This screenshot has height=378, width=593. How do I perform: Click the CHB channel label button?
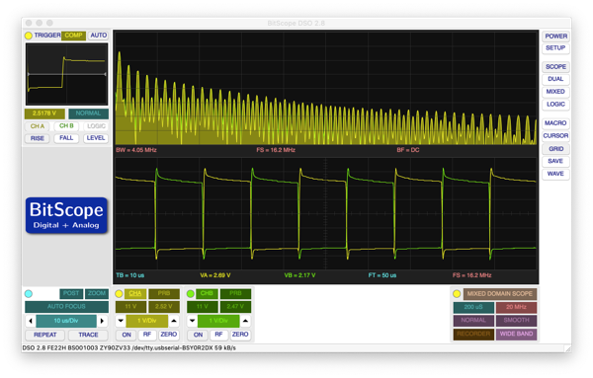pos(207,293)
